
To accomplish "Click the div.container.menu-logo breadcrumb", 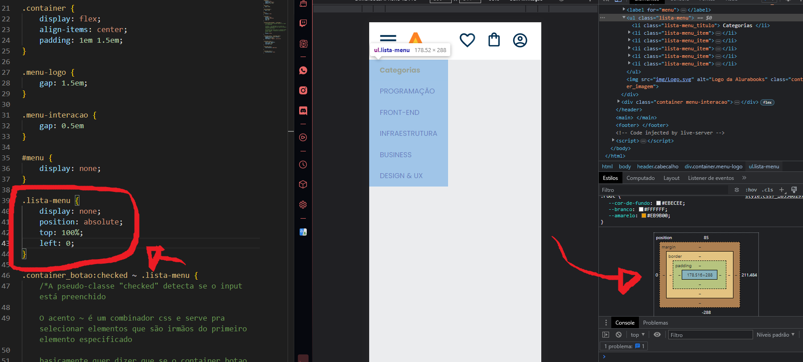I will (x=713, y=167).
